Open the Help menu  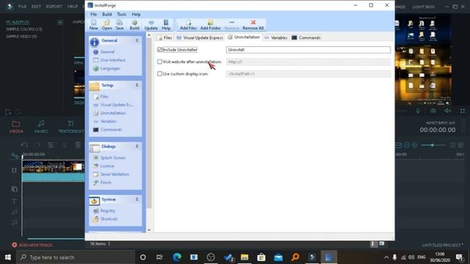(x=136, y=15)
